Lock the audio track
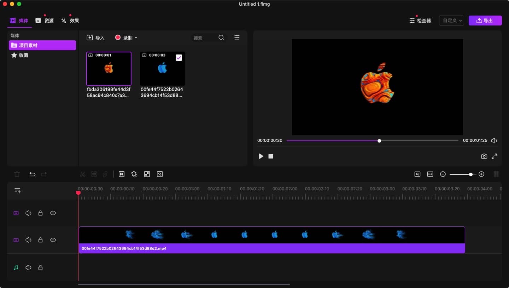Image resolution: width=509 pixels, height=288 pixels. 40,267
